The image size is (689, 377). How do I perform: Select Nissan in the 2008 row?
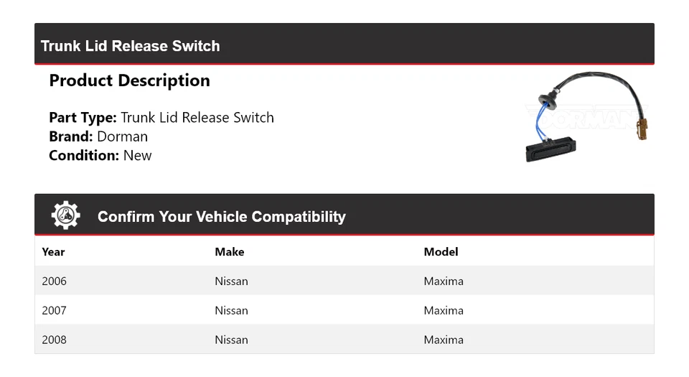click(x=231, y=340)
